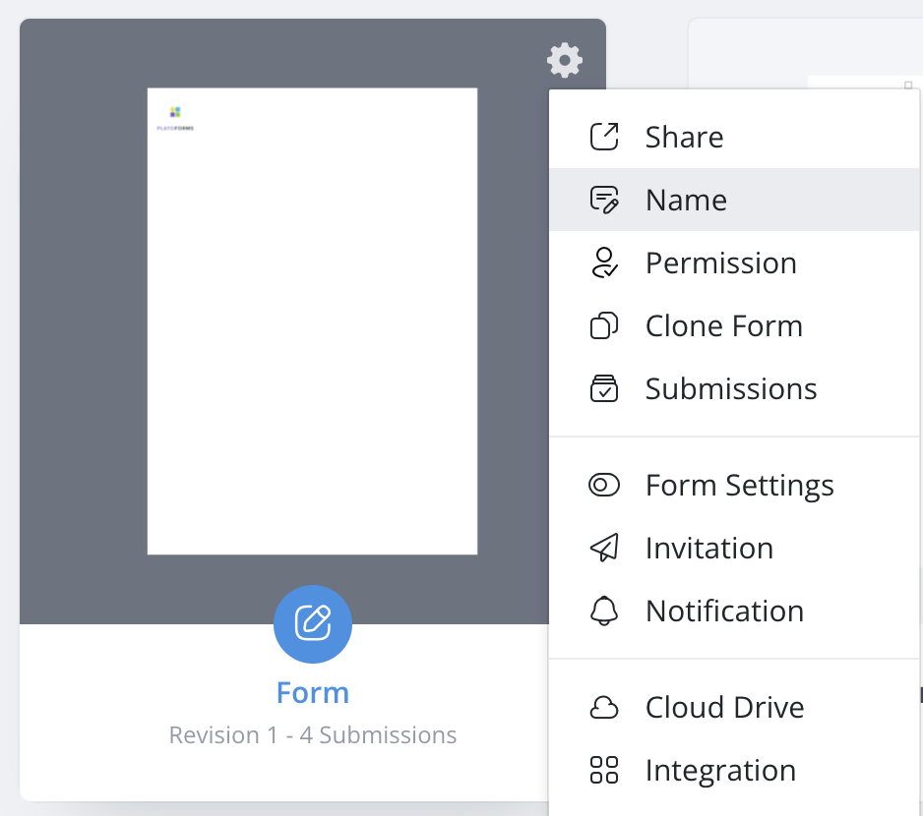Open Permission from the dropdown menu

[x=720, y=262]
